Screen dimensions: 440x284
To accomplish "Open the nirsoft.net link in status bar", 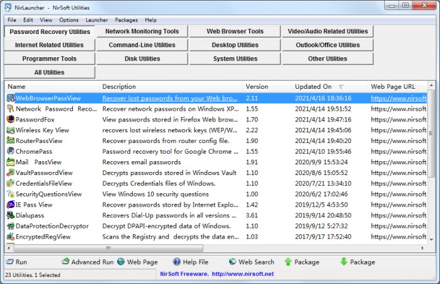I will click(x=243, y=274).
